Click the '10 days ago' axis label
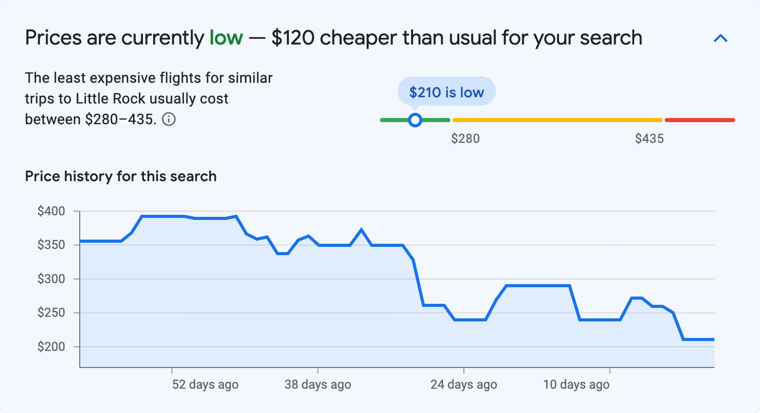 (x=576, y=385)
